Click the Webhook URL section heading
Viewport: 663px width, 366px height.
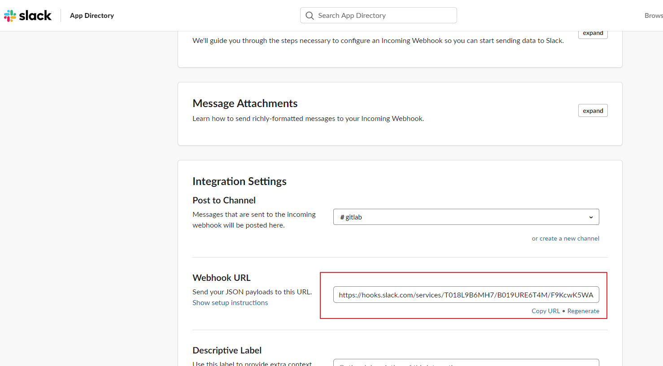222,278
